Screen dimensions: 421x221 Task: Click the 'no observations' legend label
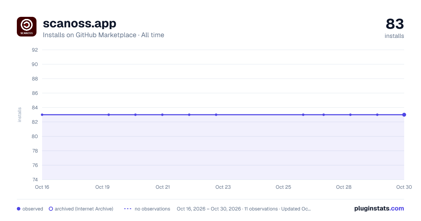152,209
